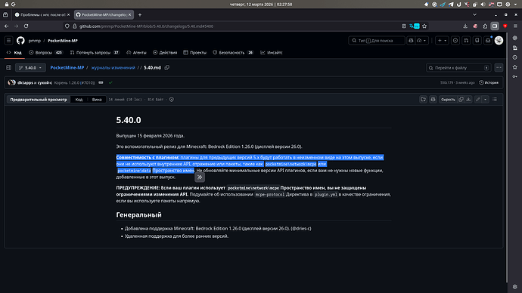This screenshot has height=293, width=522.
Task: Click the GitHub search box
Action: tap(377, 41)
